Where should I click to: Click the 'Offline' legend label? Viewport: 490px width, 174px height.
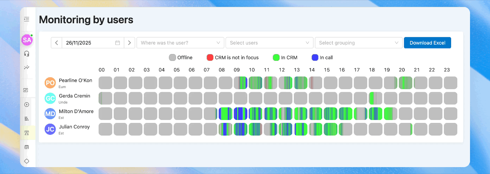pyautogui.click(x=185, y=58)
